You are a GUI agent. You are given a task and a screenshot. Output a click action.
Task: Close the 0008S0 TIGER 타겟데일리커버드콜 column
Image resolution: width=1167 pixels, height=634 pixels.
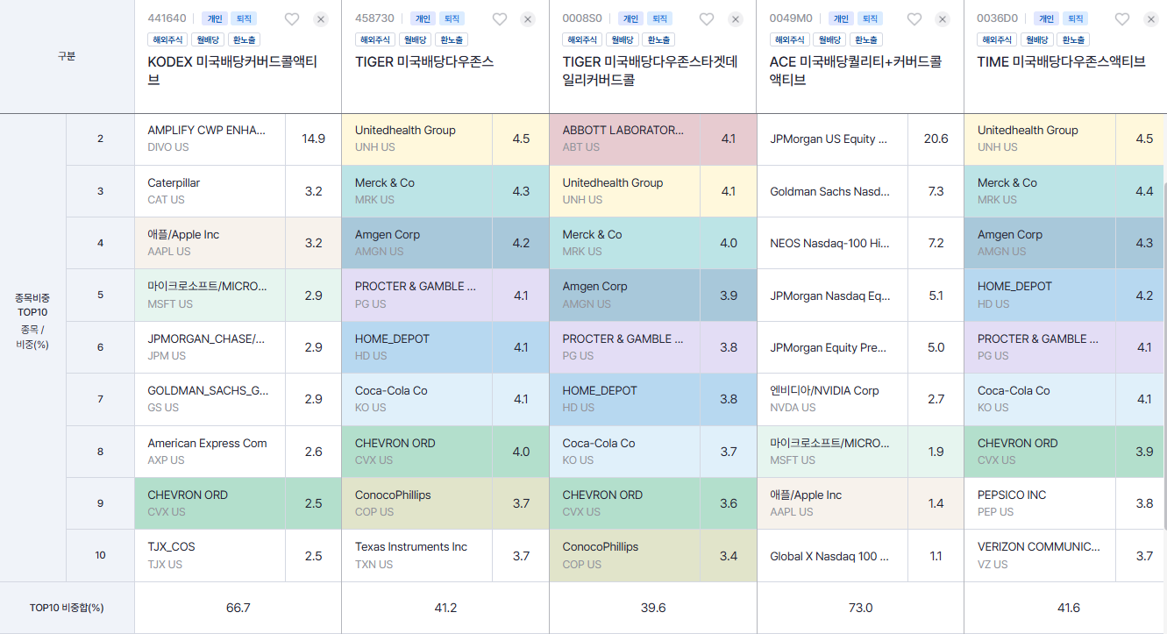(735, 19)
